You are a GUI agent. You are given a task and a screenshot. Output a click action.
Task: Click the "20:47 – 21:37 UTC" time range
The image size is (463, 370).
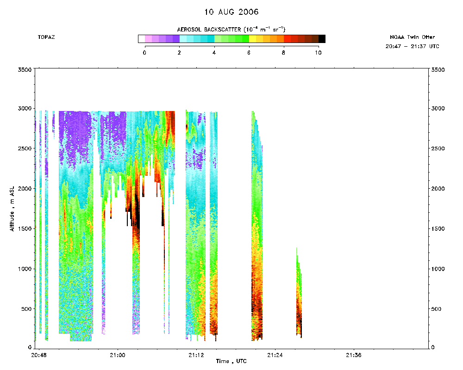(x=412, y=46)
